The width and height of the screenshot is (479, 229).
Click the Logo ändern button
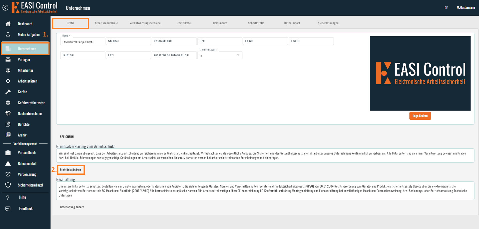pyautogui.click(x=420, y=116)
